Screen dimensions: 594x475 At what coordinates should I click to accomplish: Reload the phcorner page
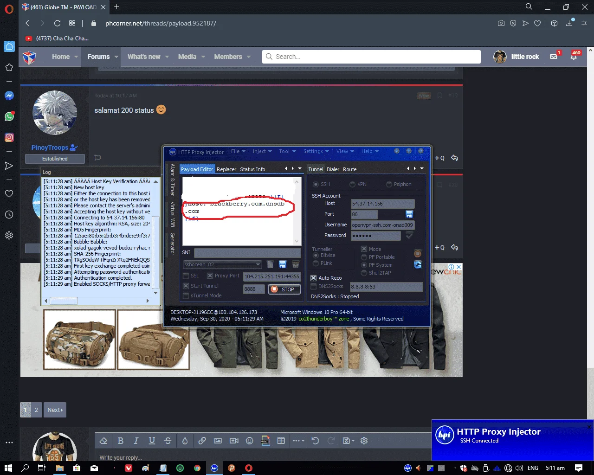(57, 23)
